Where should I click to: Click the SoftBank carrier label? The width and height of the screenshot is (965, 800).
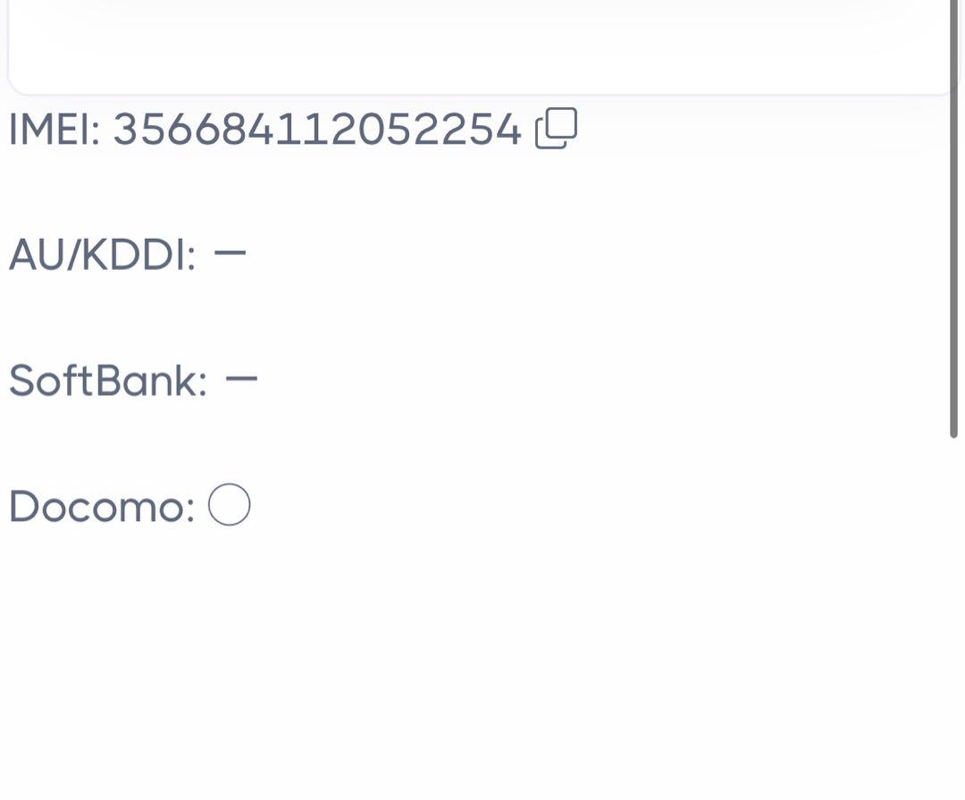point(108,380)
